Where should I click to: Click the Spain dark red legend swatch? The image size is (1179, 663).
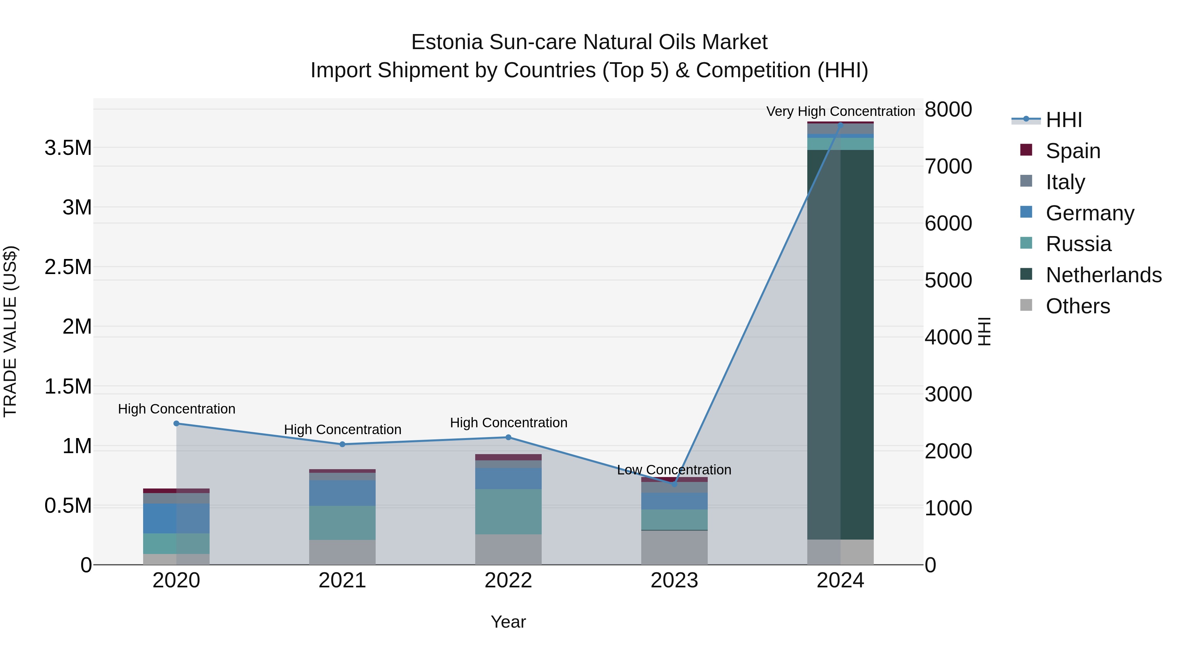point(1026,150)
